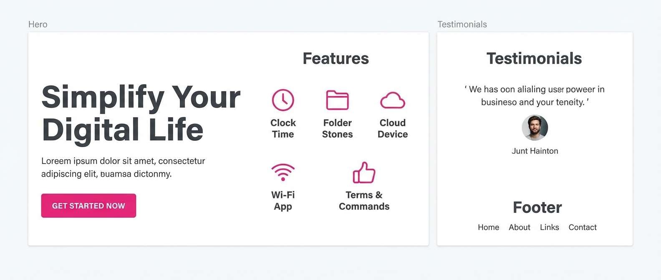Open the Contact footer link

(582, 227)
